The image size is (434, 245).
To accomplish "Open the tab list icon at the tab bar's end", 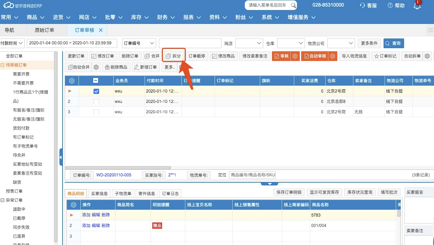I will click(x=430, y=30).
